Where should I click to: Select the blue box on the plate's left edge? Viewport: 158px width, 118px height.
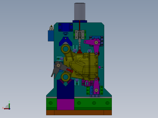51,36
